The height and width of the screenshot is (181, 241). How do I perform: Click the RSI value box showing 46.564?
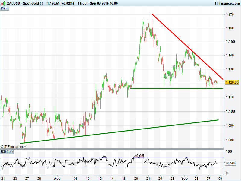coord(230,163)
